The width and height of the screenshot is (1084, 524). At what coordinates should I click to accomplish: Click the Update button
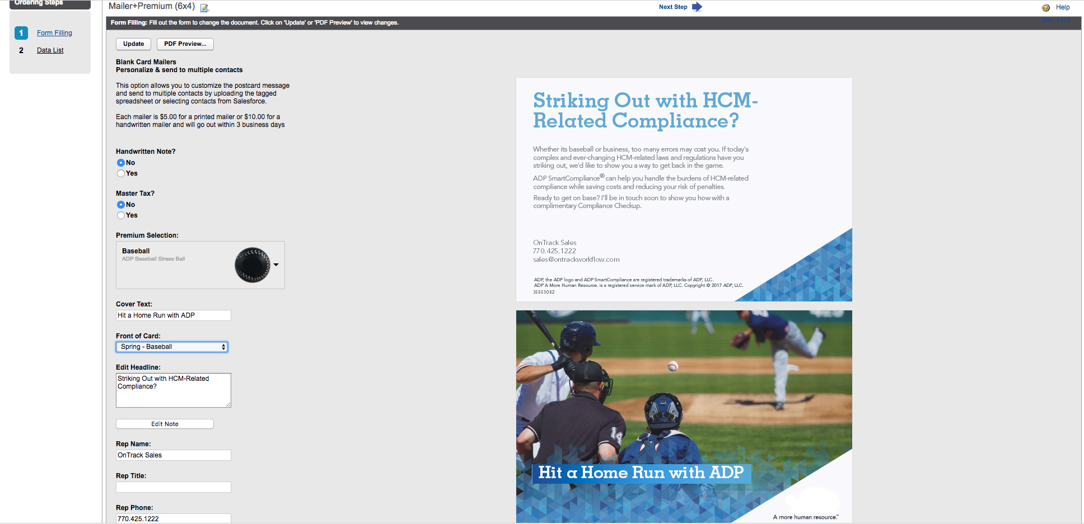coord(133,44)
